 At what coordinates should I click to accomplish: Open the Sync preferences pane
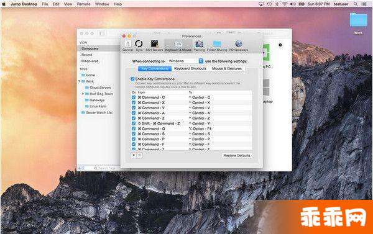(x=139, y=45)
